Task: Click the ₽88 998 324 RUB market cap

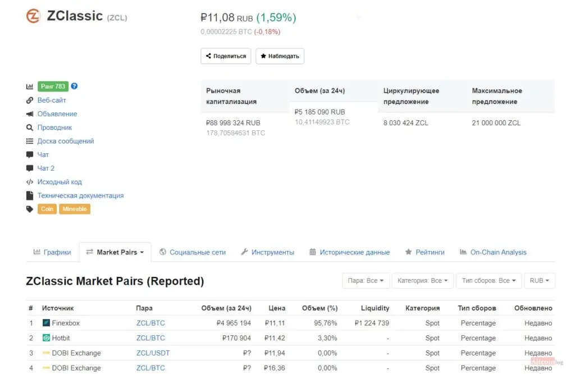Action: click(x=233, y=123)
